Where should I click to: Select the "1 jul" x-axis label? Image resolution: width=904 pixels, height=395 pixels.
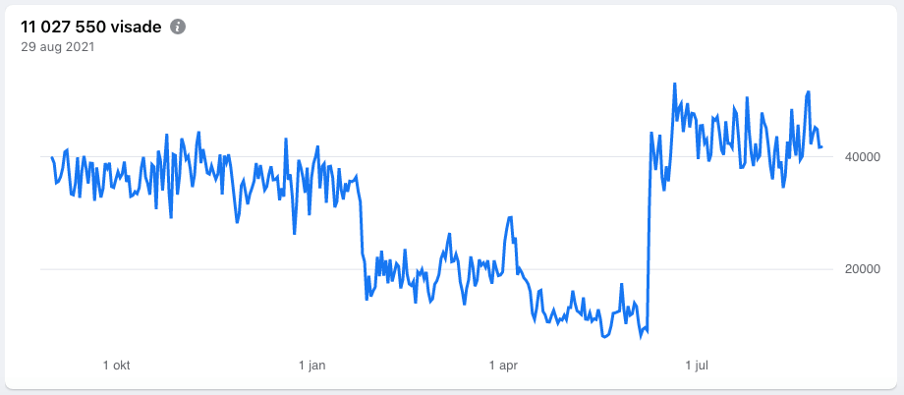(x=696, y=366)
